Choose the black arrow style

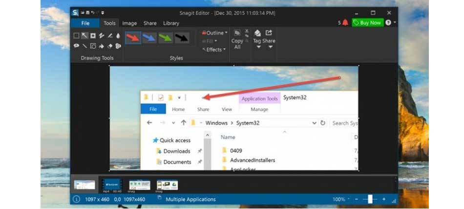182,38
